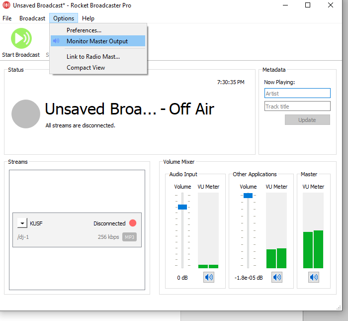
Task: Open the Help menu
Action: [x=88, y=18]
